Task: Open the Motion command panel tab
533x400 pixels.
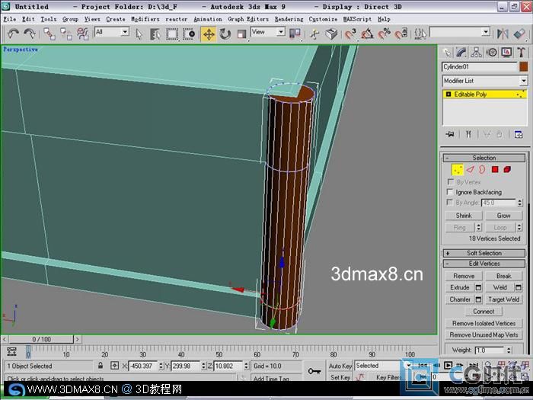Action: 492,53
